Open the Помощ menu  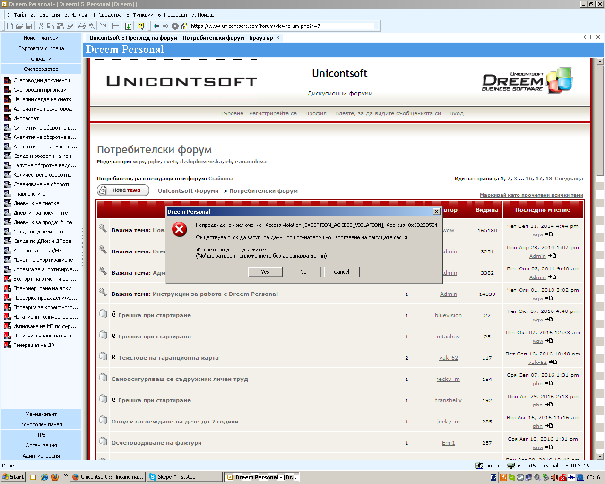click(202, 15)
